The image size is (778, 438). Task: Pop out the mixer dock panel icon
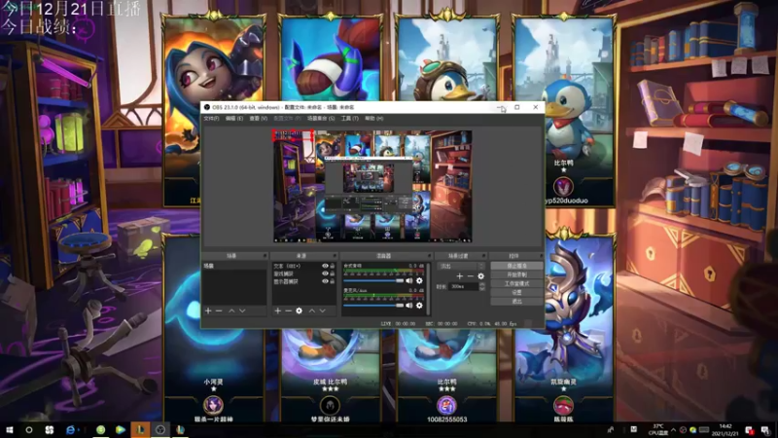(x=429, y=256)
